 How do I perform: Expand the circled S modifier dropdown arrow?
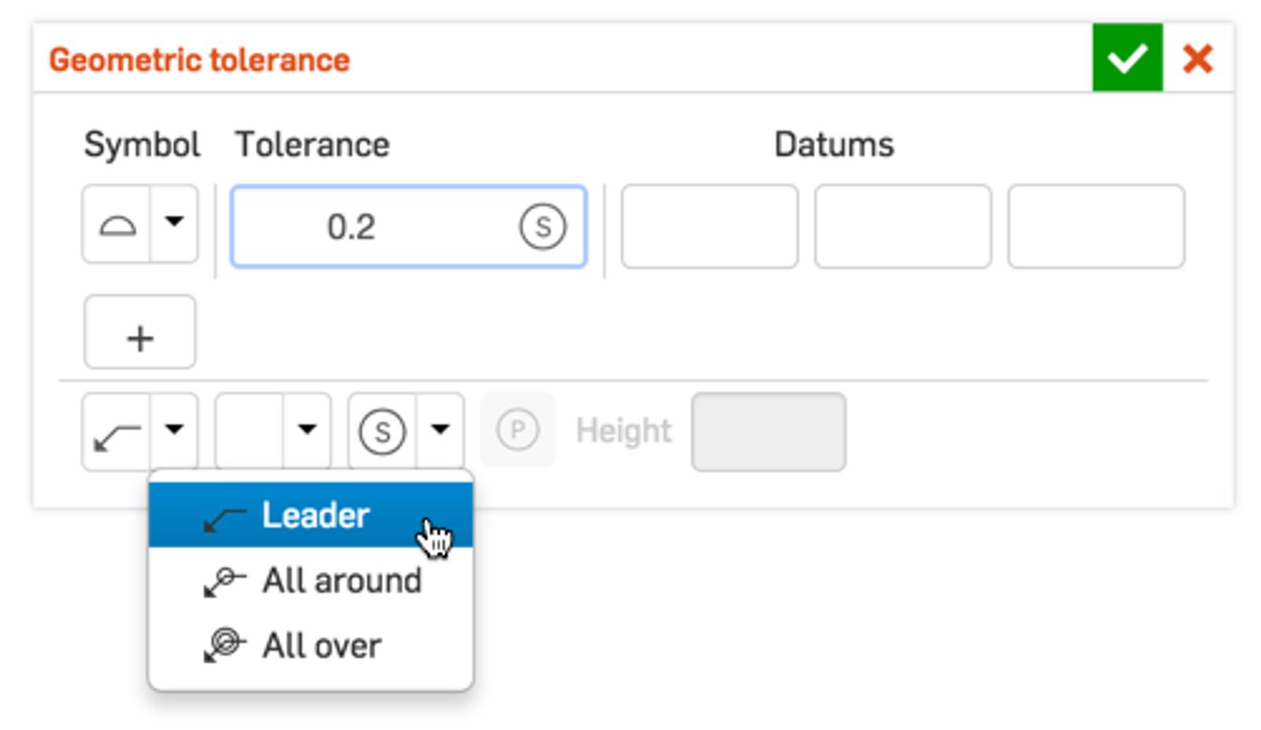coord(440,430)
